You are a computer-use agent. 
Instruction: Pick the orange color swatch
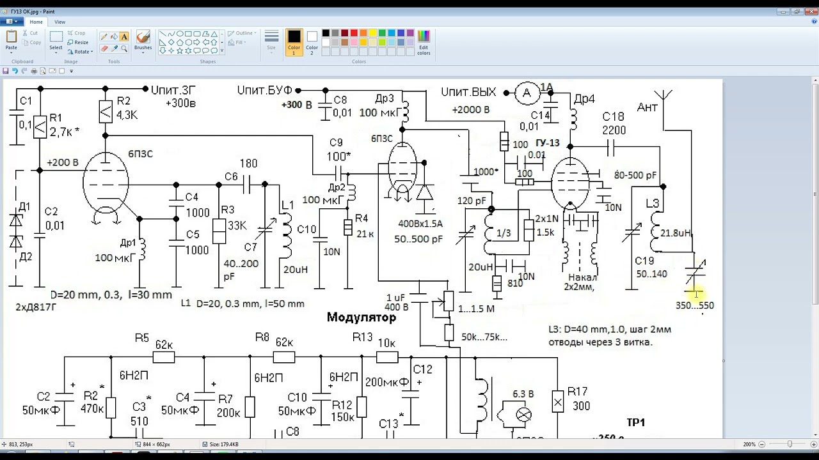(x=363, y=33)
